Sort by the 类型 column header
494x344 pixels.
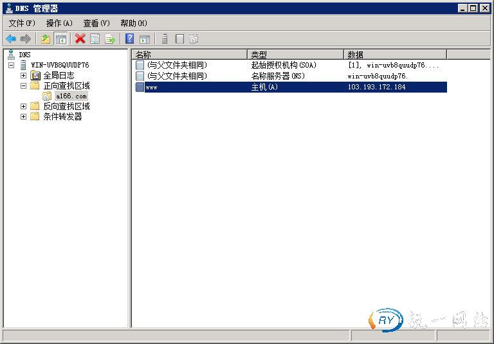[x=295, y=55]
